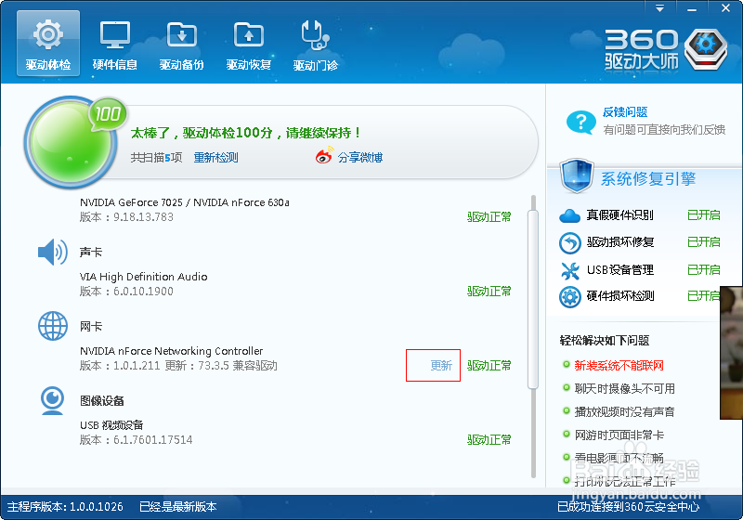This screenshot has width=743, height=520.
Task: Click the USB设备管理 tools icon
Action: click(569, 270)
